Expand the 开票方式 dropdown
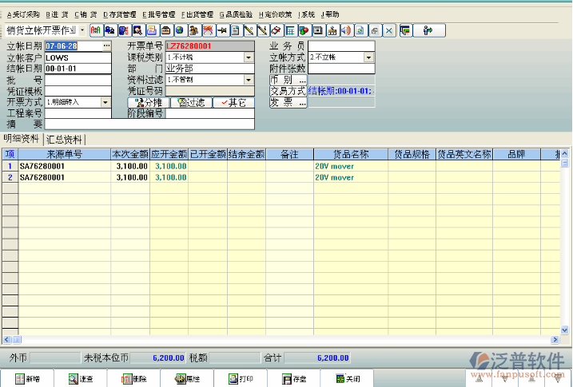Screen dimensions: 573x387 click(105, 102)
